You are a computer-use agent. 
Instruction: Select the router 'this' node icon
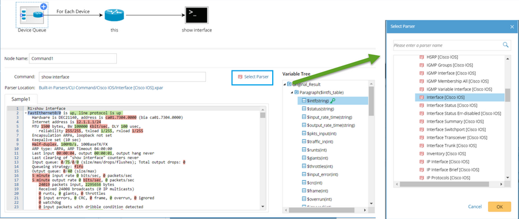click(114, 15)
